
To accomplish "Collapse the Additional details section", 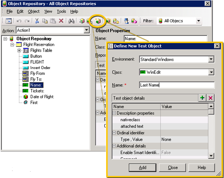I will (114, 146).
